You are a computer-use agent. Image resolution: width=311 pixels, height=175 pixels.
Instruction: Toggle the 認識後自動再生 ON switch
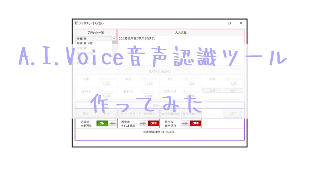(x=107, y=123)
